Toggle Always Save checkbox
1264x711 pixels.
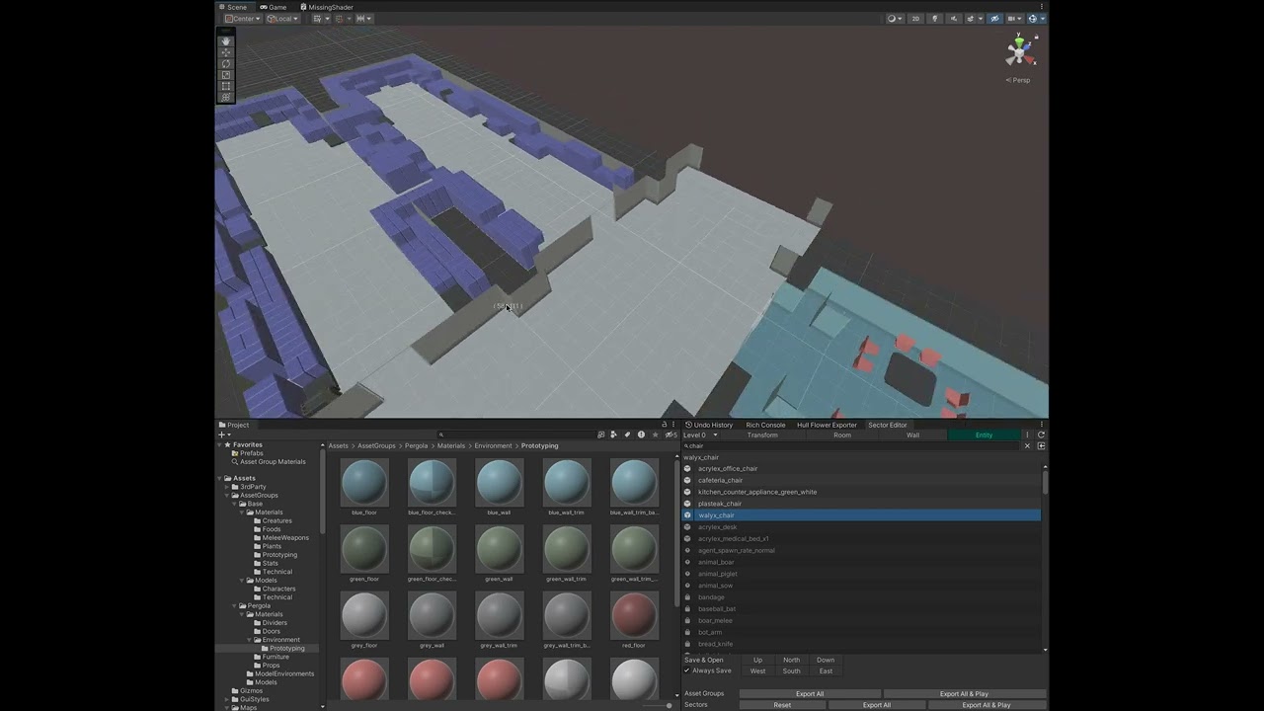(x=687, y=671)
